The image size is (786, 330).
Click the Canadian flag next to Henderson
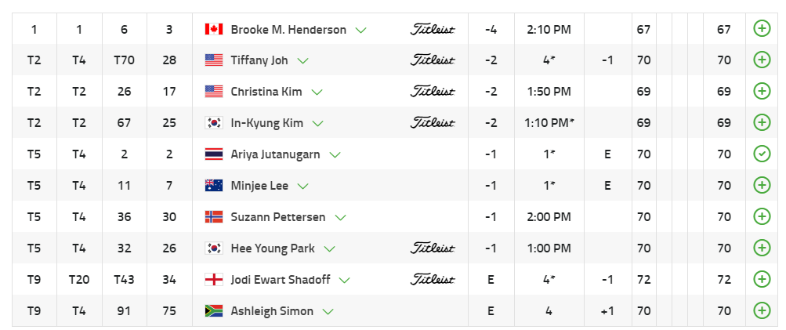pyautogui.click(x=213, y=29)
